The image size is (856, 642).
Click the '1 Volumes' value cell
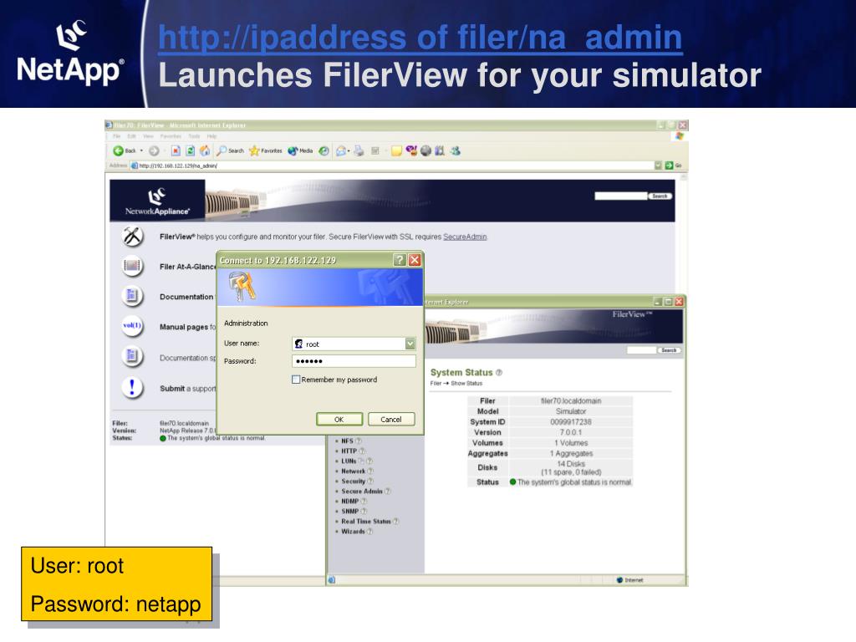tap(570, 443)
